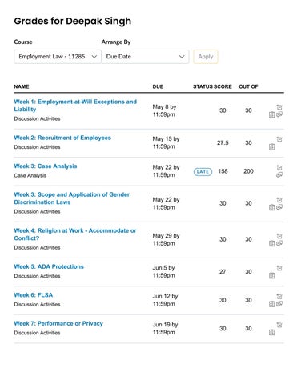This screenshot has height=384, width=297.
Task: Show scoring details icon for Week 2 Recruitment
Action: [x=279, y=139]
